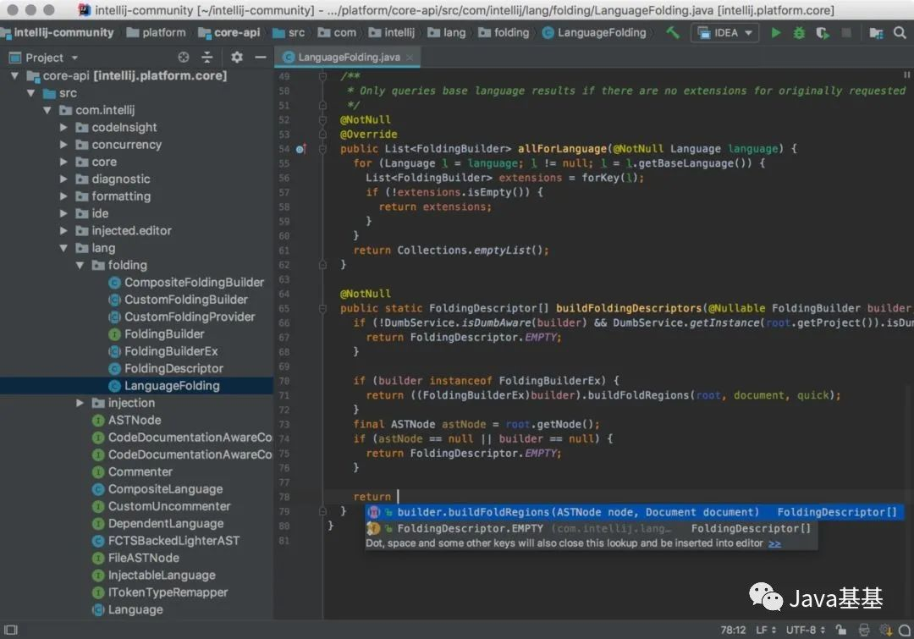Collapse the folding package
Image resolution: width=914 pixels, height=639 pixels.
click(x=80, y=265)
